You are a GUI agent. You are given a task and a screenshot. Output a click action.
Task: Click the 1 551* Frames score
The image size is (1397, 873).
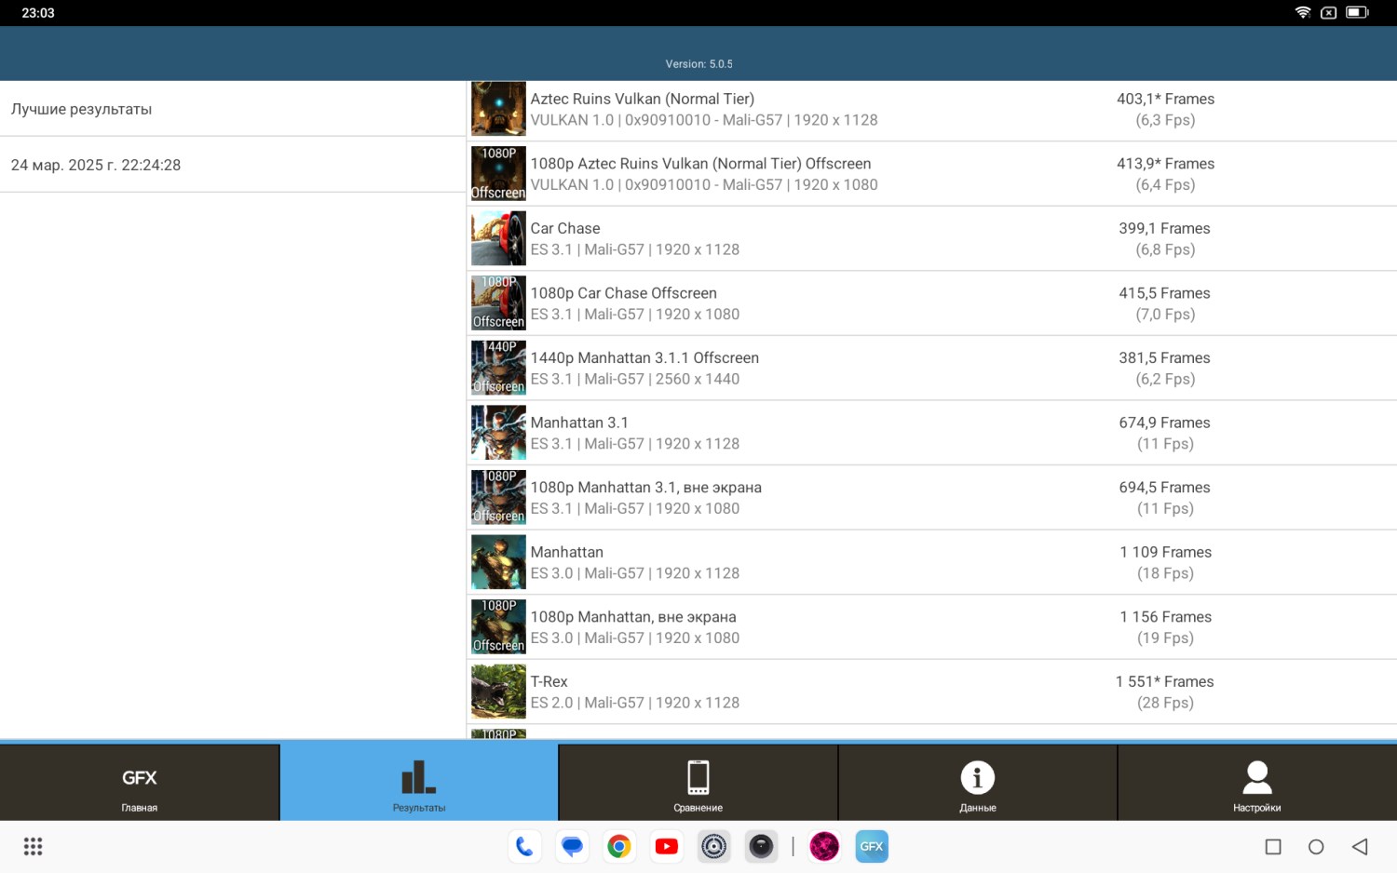click(1165, 681)
